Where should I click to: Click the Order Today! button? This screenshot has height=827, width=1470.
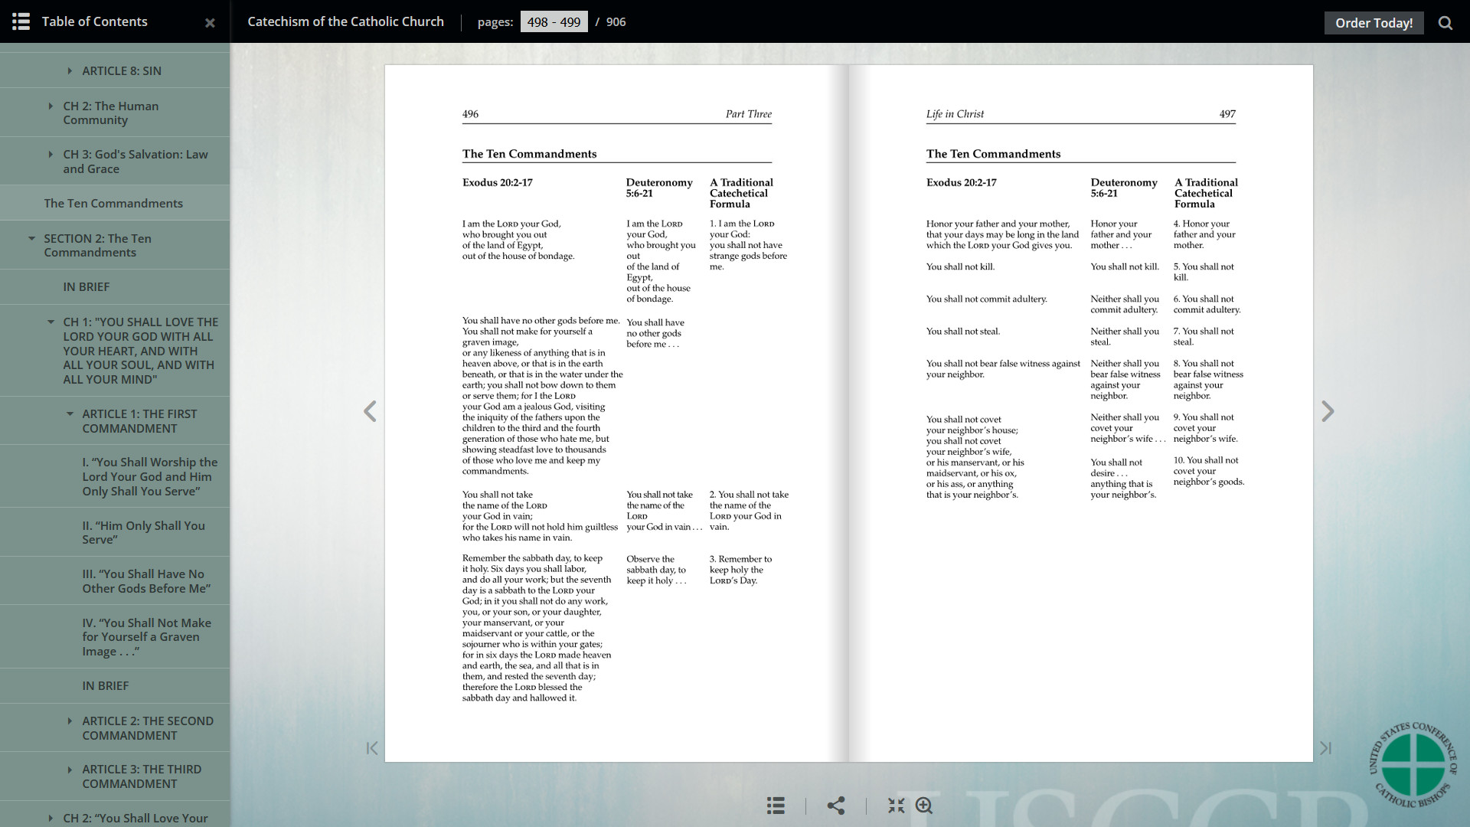1374,23
